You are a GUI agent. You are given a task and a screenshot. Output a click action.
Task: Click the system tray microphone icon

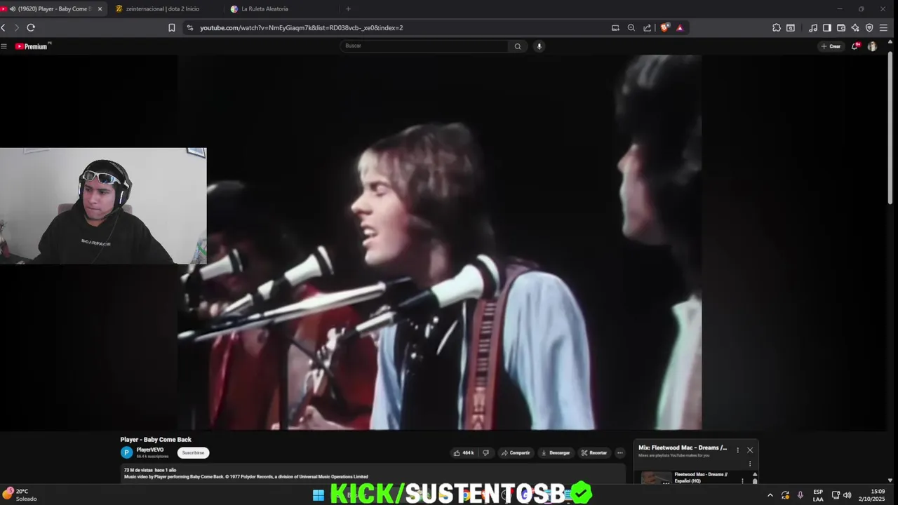click(x=800, y=495)
